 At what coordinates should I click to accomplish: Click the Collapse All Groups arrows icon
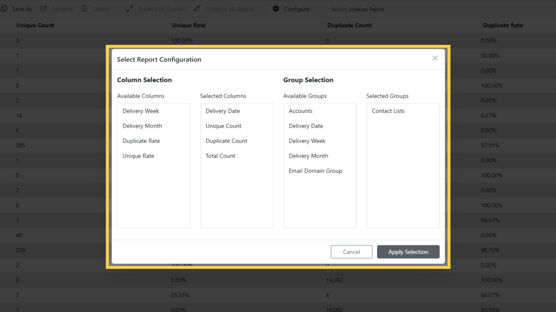click(197, 9)
